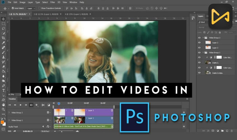Select the Eyedropper tool
This screenshot has height=140, width=237.
[3, 43]
